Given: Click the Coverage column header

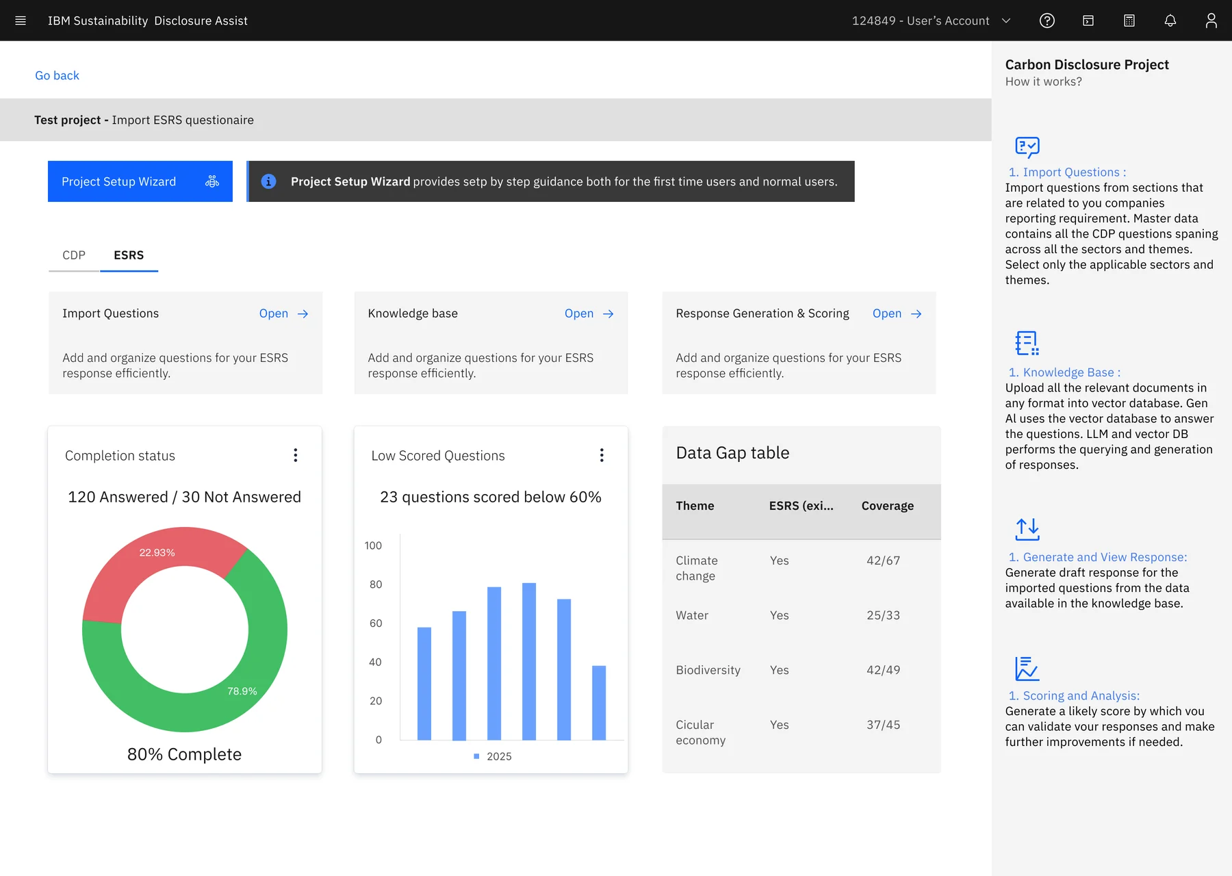Looking at the screenshot, I should 887,506.
